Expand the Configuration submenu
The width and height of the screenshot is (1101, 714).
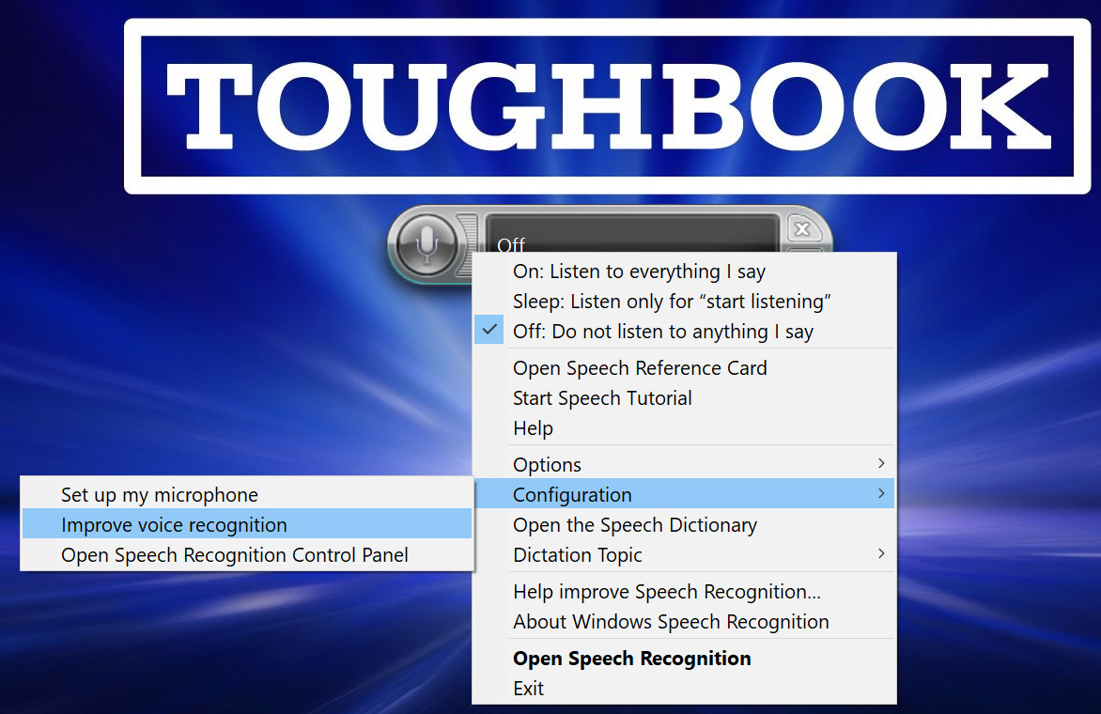click(x=684, y=495)
